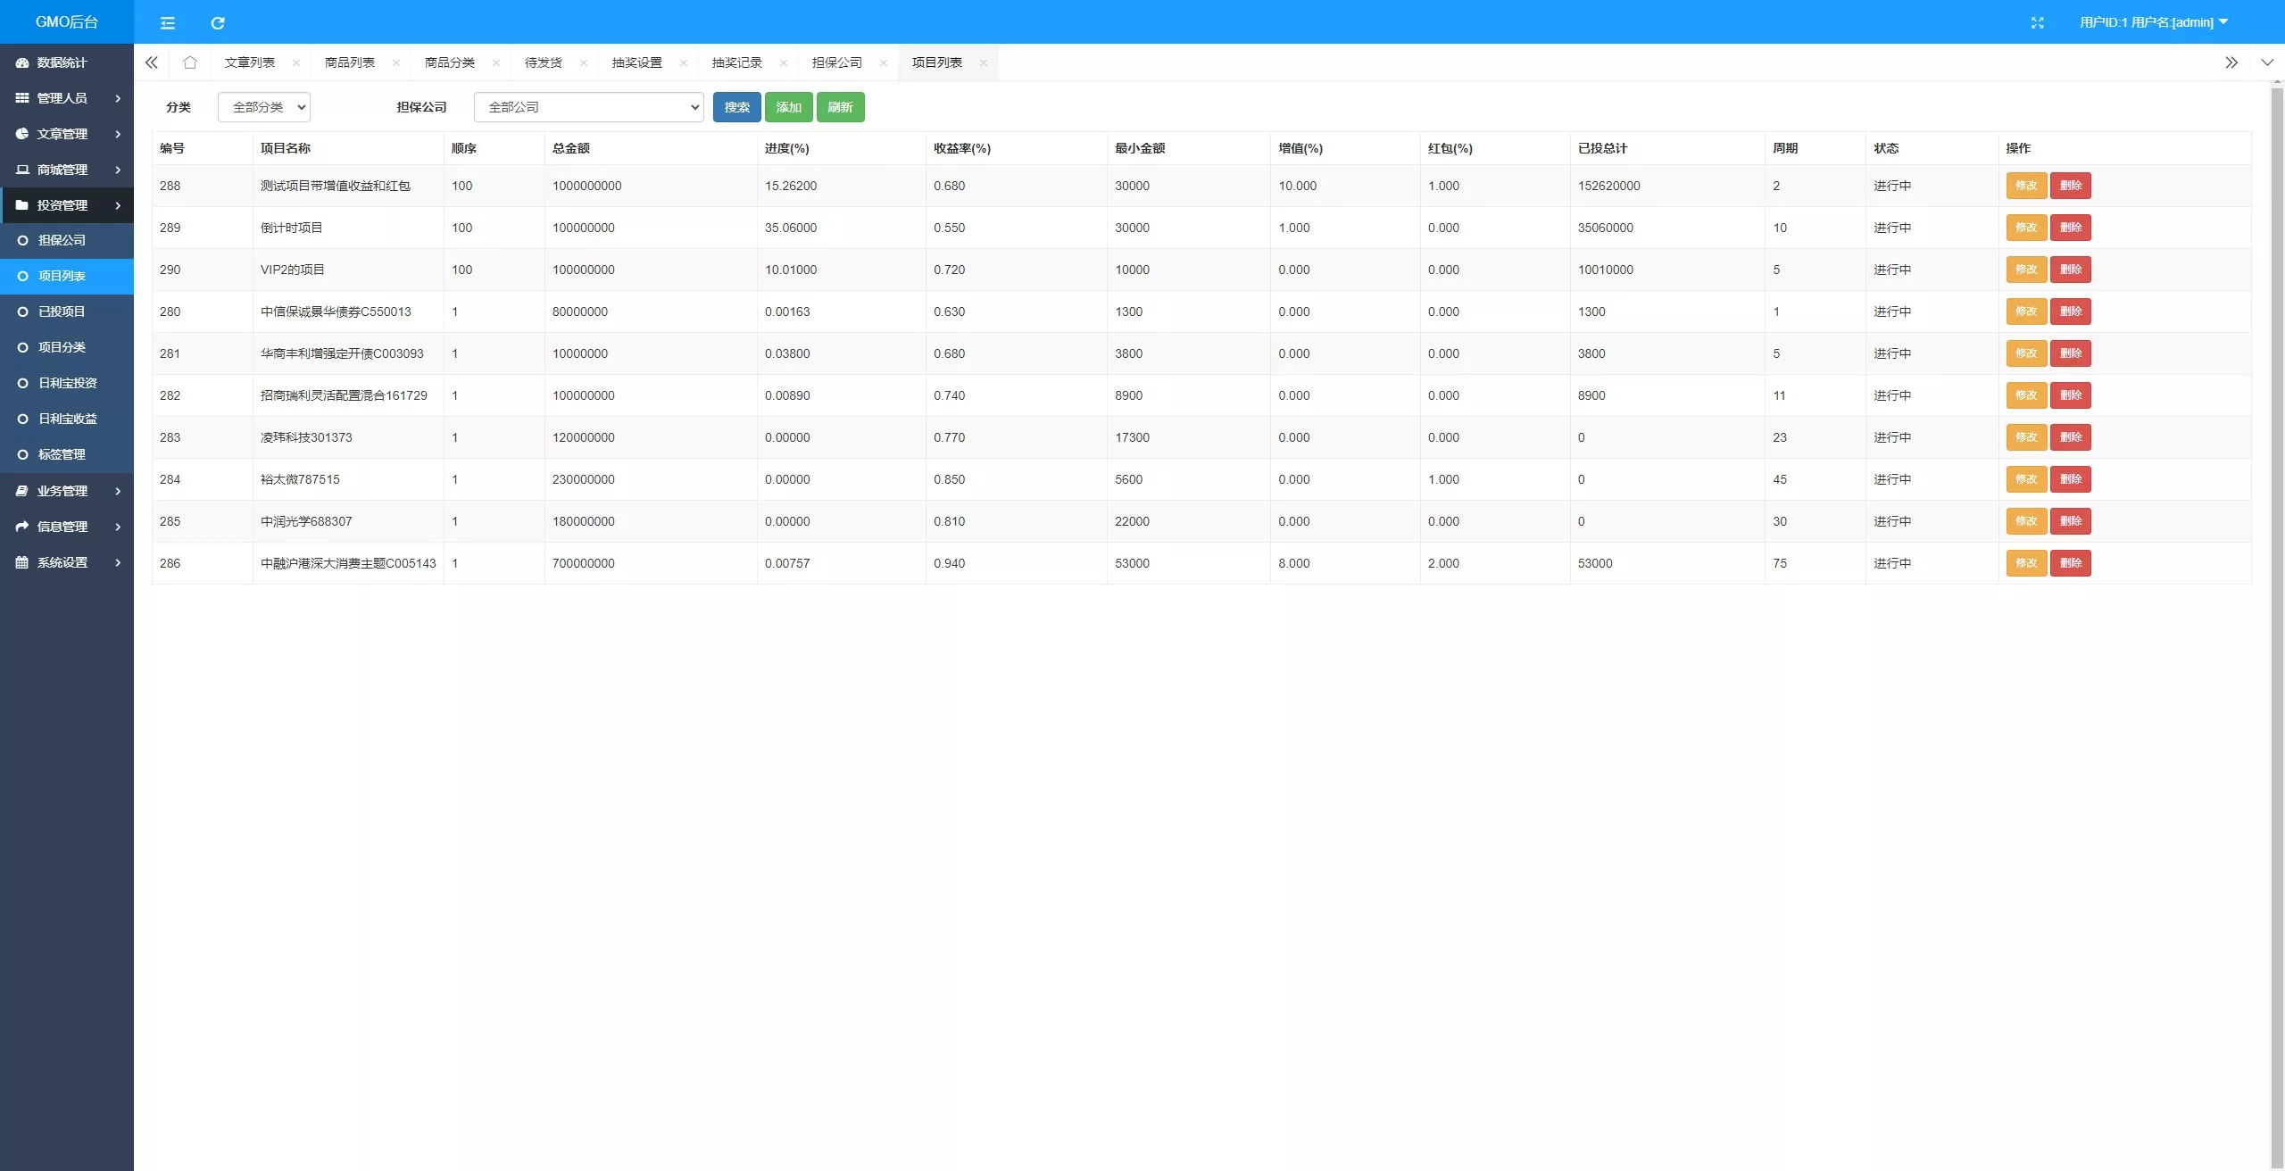Image resolution: width=2285 pixels, height=1171 pixels.
Task: Click project name 中信保诚景华债券C550013
Action: click(x=336, y=311)
